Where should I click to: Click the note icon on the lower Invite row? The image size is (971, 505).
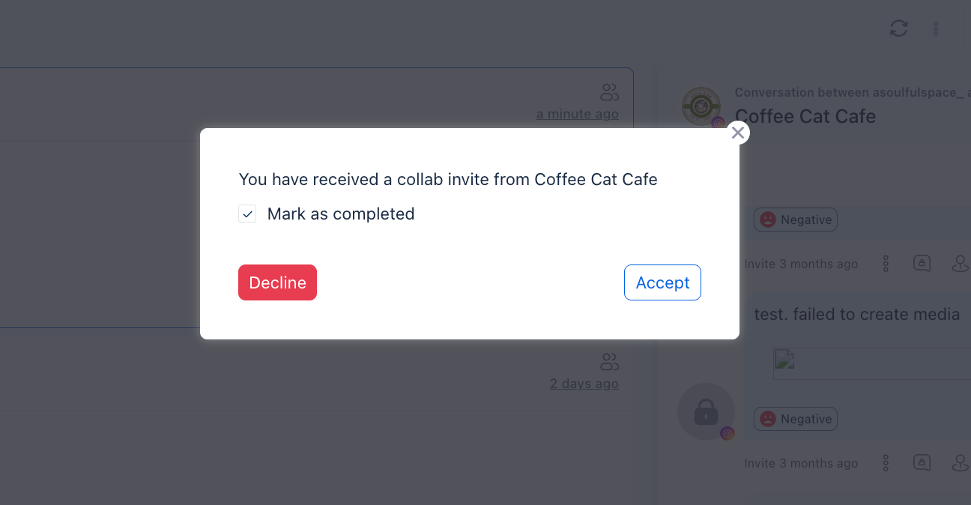(922, 463)
